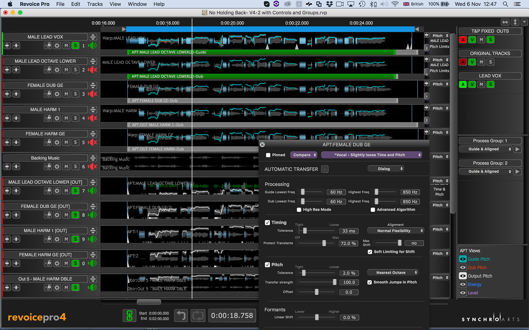Uncheck Smooth Jumps in Pitch
529x330 pixels.
(370, 282)
